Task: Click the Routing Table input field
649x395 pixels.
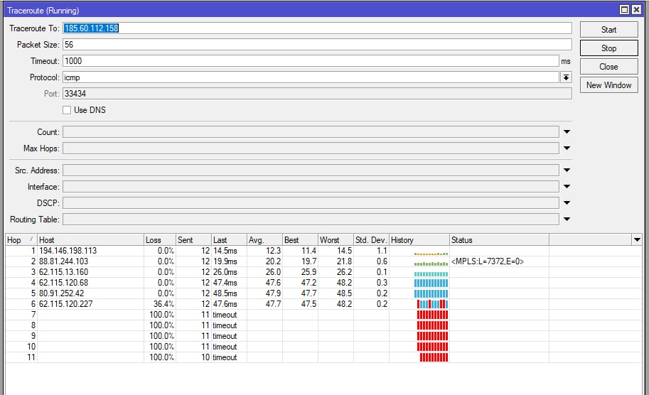Action: coord(311,220)
